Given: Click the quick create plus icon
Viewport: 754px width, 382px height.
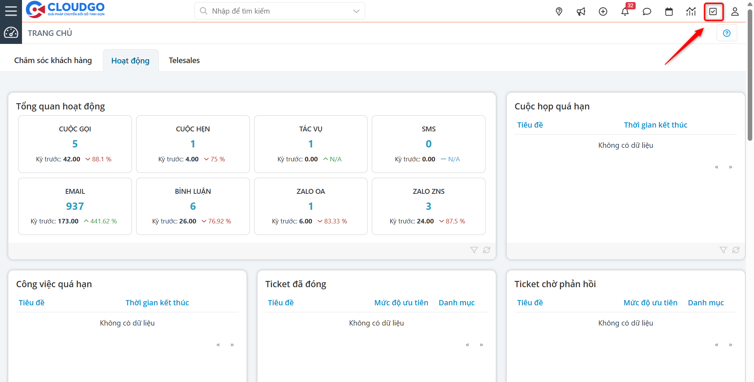Looking at the screenshot, I should (x=603, y=12).
